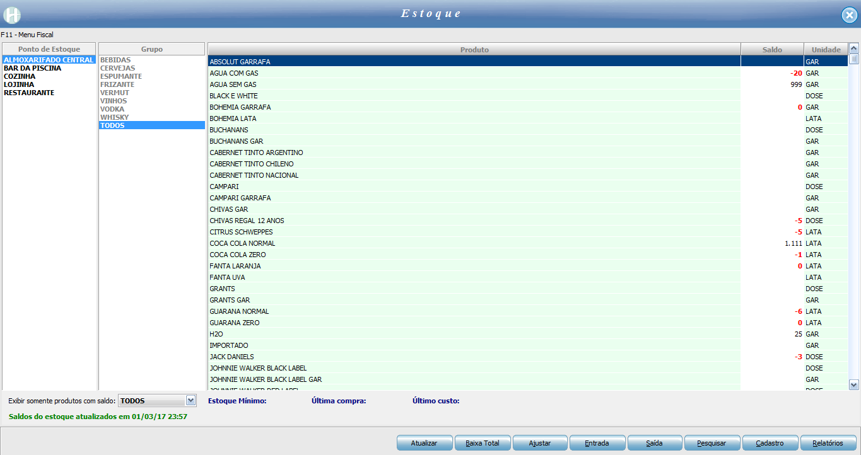This screenshot has width=861, height=455.
Task: Select CABERNET TINTO CHILENO product
Action: tap(528, 164)
